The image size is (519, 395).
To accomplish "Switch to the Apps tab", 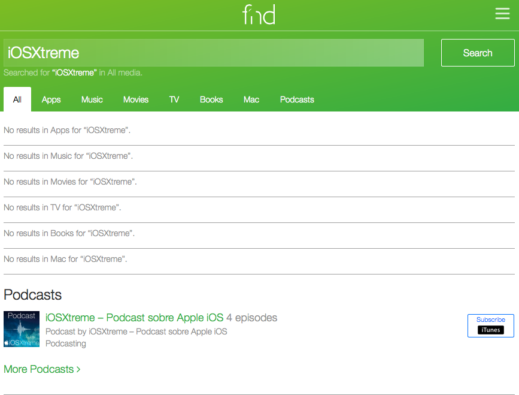I will [x=51, y=99].
